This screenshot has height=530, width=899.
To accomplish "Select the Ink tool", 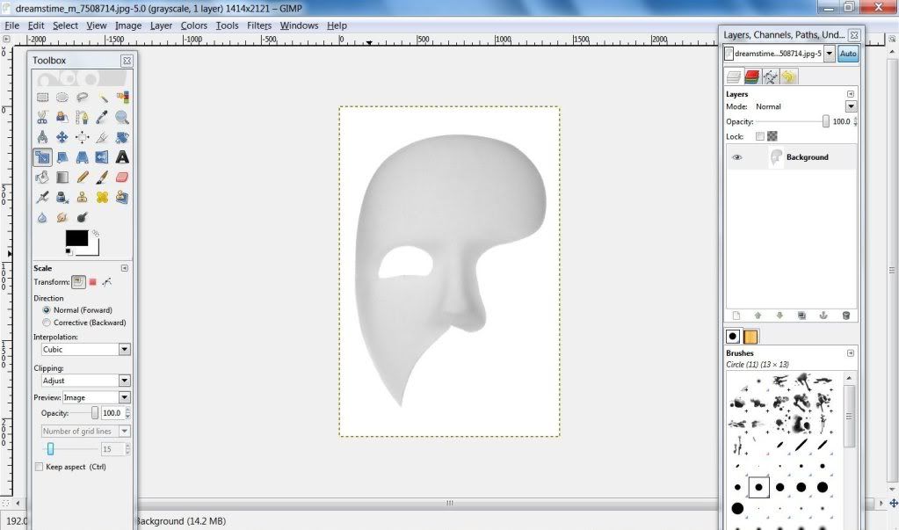I will pos(62,197).
